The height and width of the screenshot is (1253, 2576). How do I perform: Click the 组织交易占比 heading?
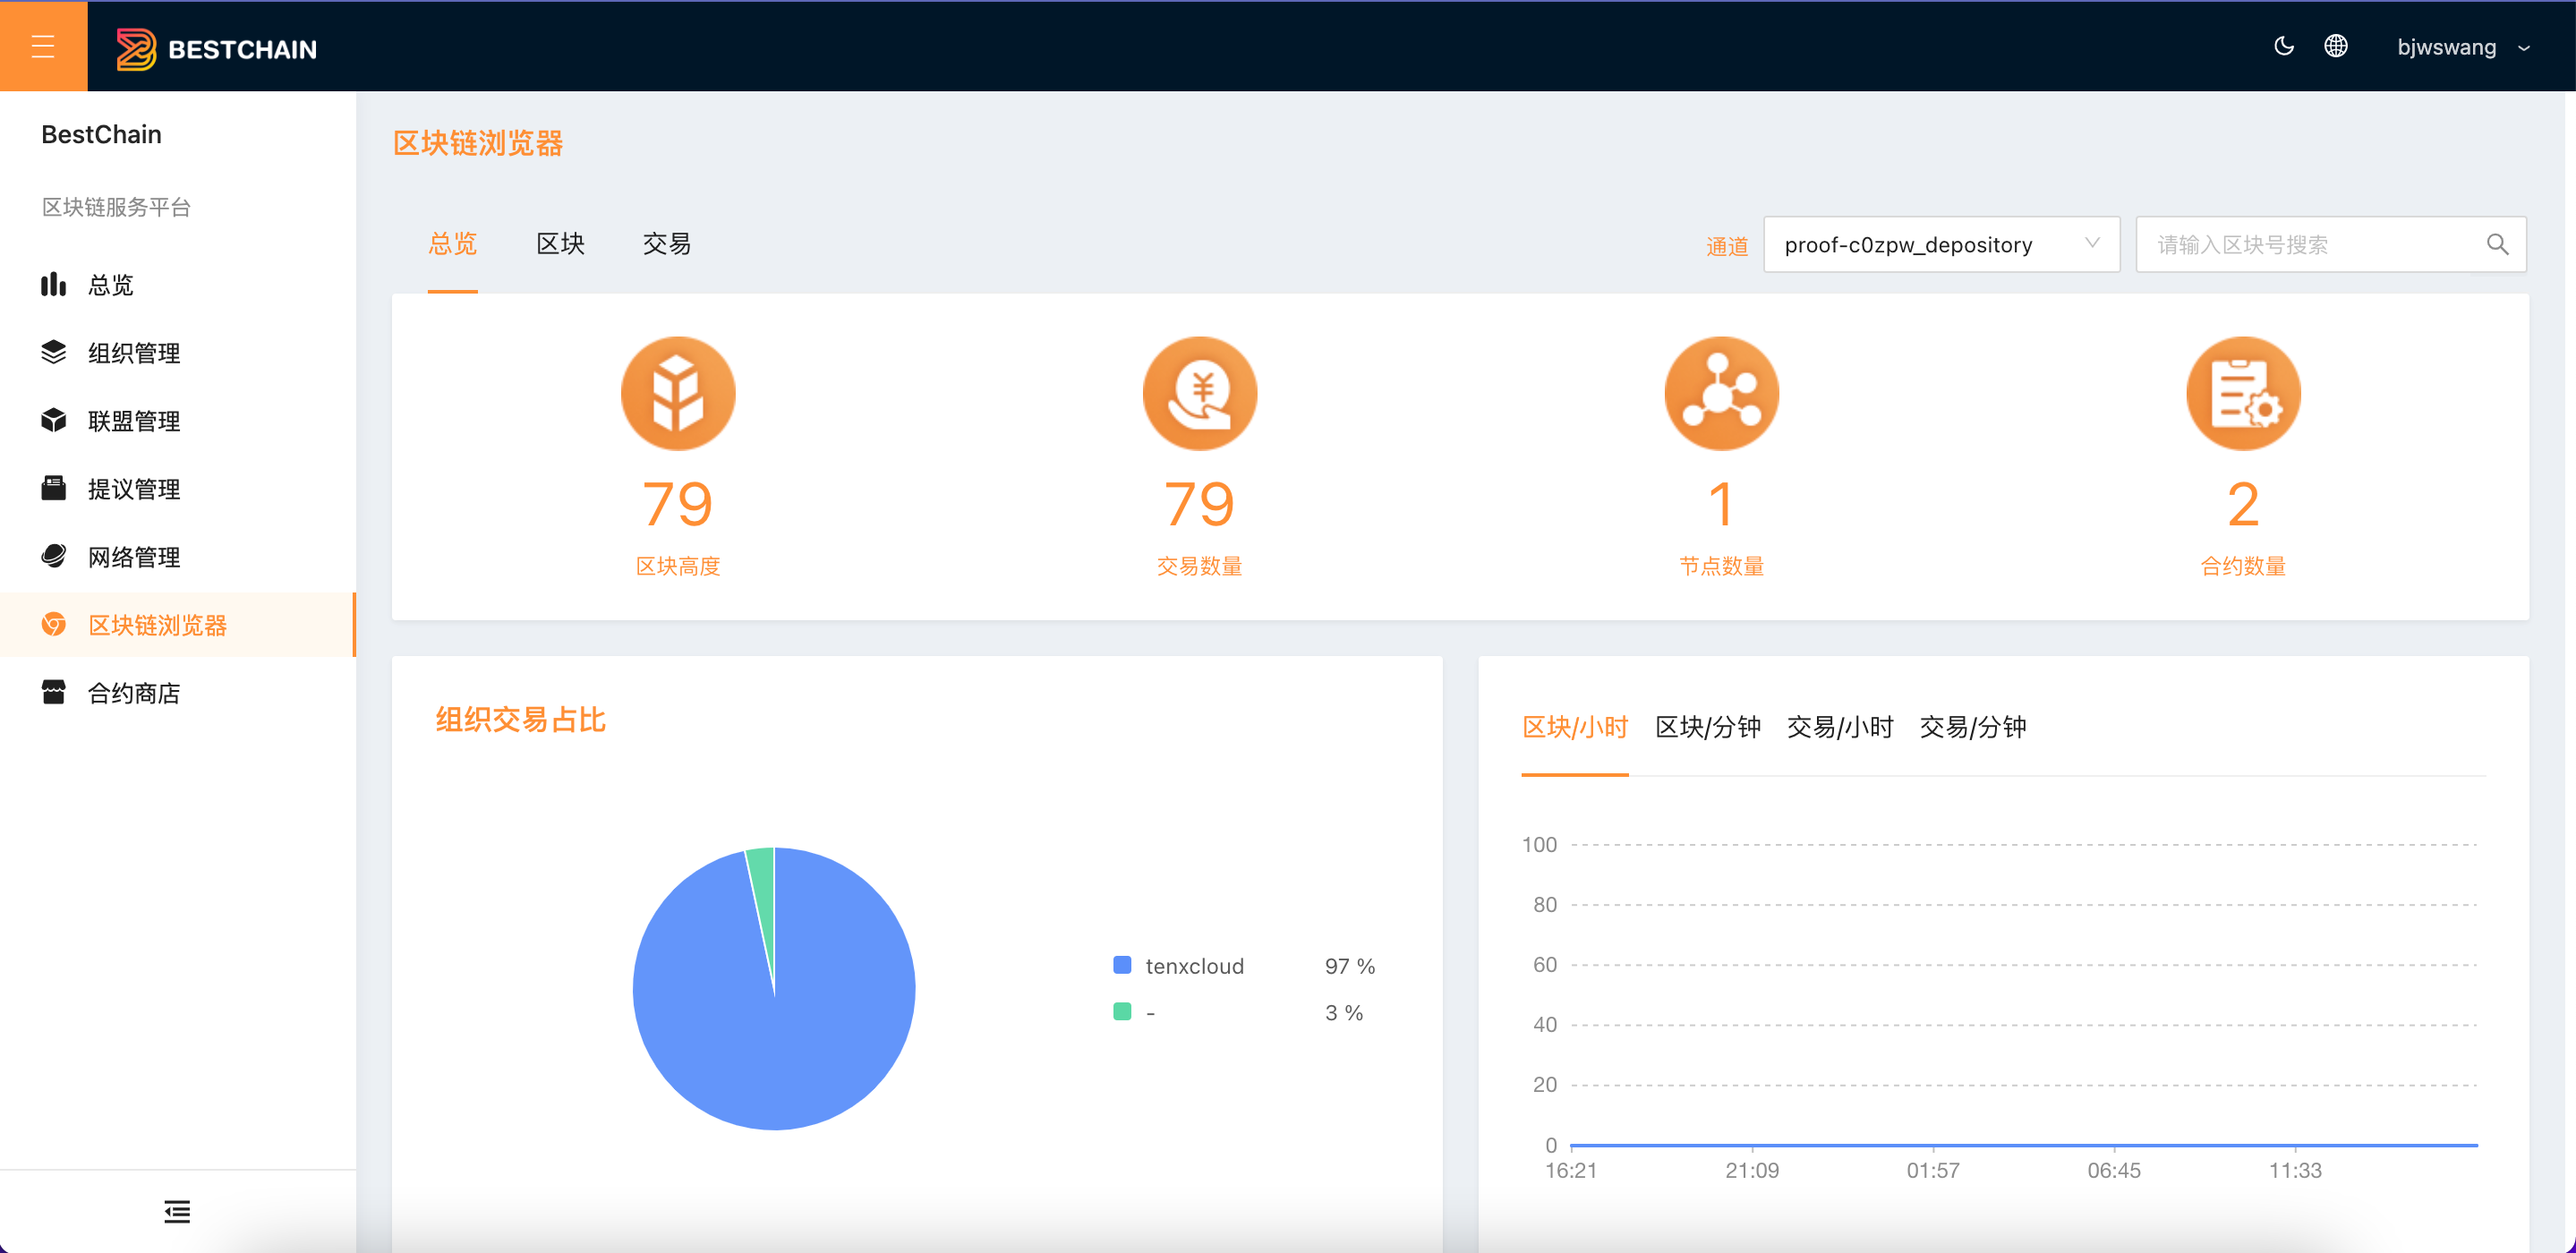[520, 719]
